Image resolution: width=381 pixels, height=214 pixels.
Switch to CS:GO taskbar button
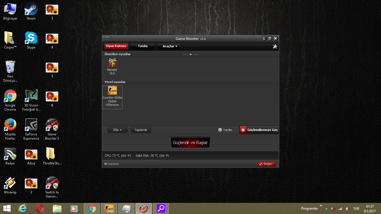click(x=109, y=208)
